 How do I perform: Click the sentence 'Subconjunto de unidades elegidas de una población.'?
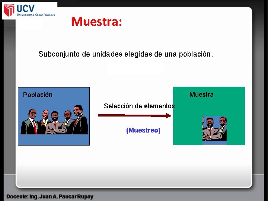point(126,54)
